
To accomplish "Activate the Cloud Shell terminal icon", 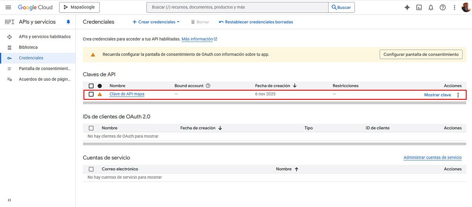I will [419, 7].
